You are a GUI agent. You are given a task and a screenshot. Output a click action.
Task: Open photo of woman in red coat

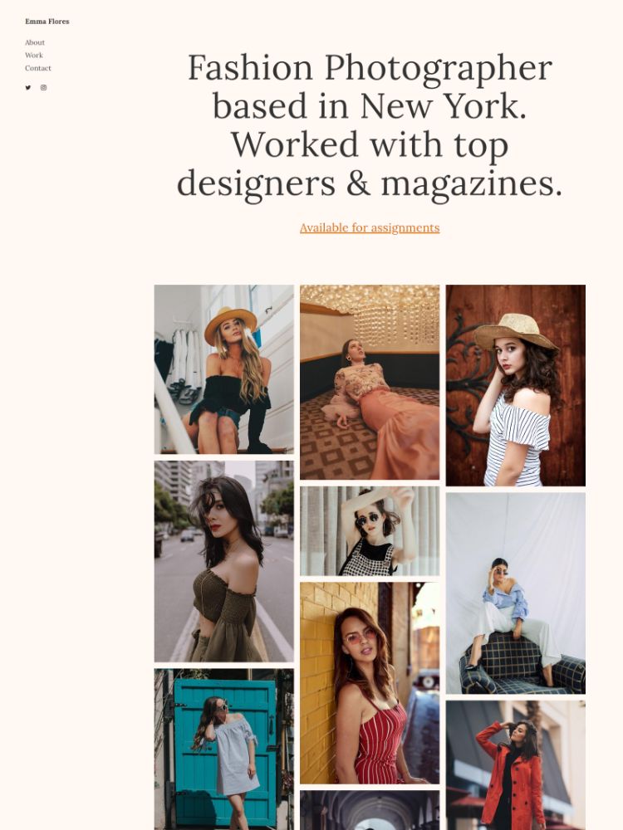click(x=516, y=765)
